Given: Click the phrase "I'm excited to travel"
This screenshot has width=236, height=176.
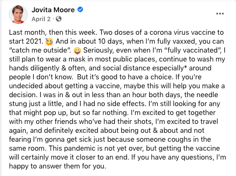Looking at the screenshot, I should click(x=187, y=122).
